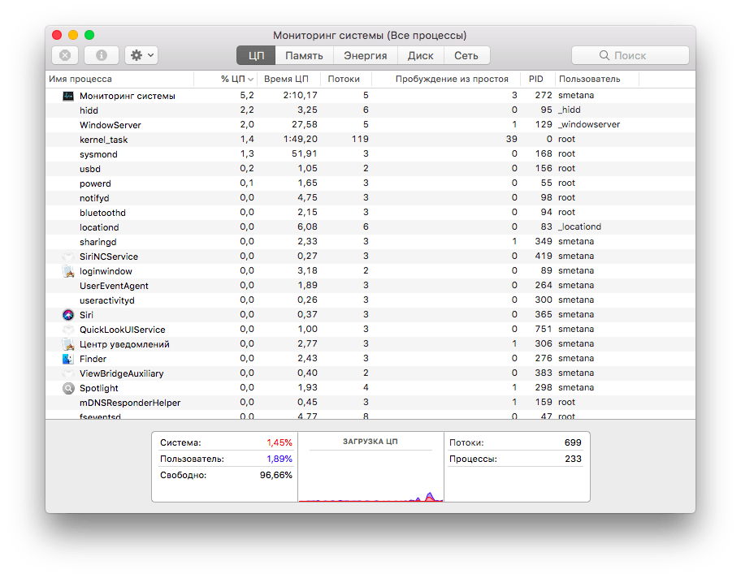Image resolution: width=741 pixels, height=578 pixels.
Task: Click the Siri process icon
Action: coord(68,315)
